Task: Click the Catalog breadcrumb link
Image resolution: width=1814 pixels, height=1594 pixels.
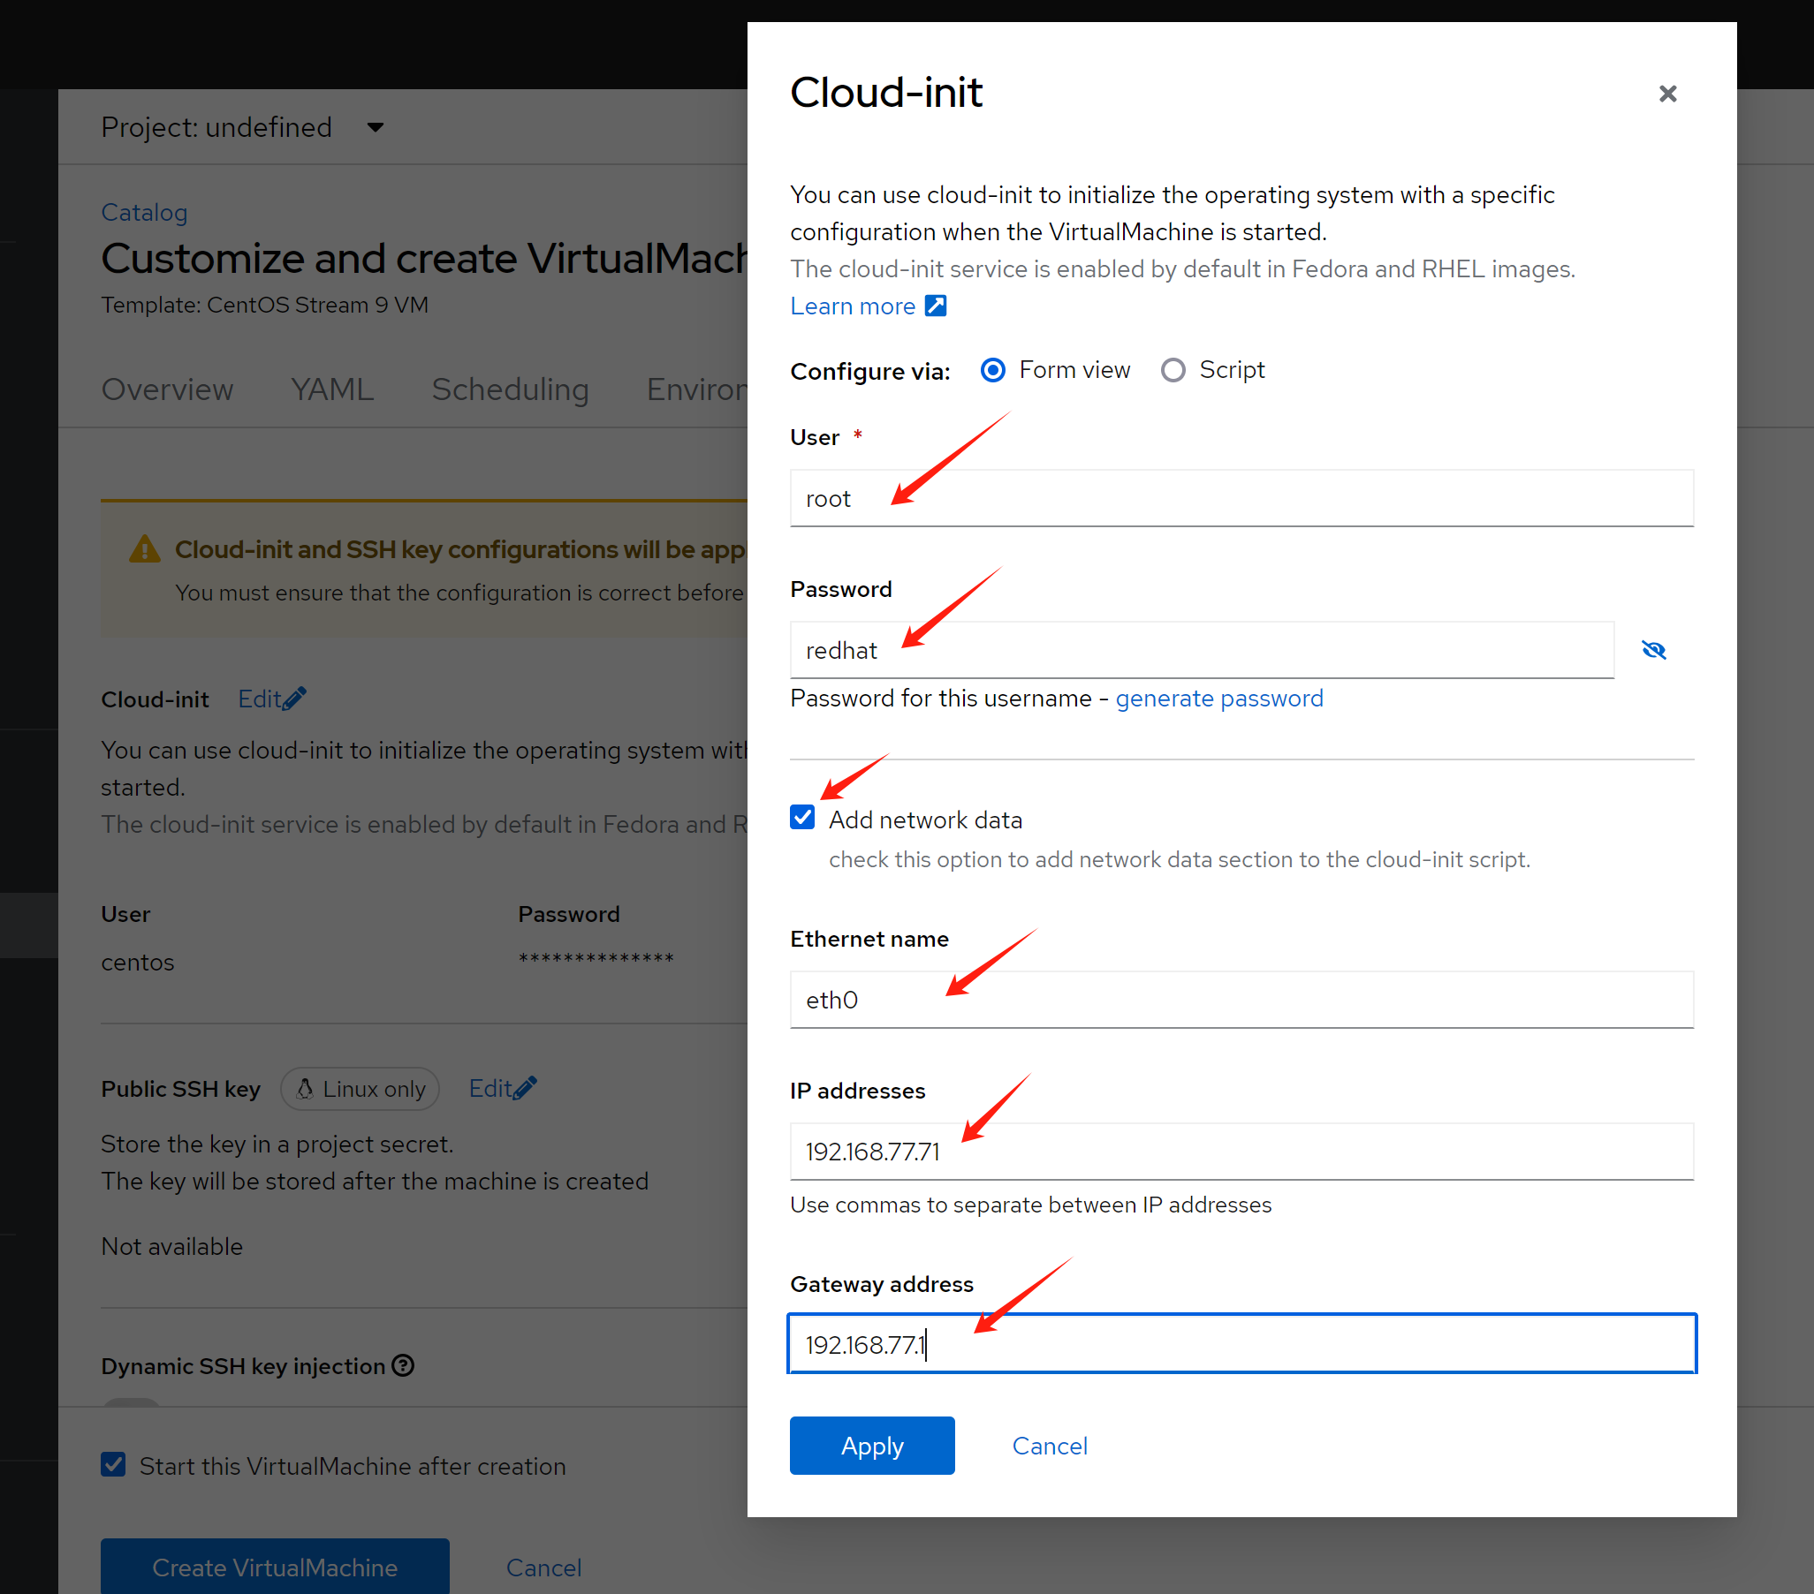Action: (x=144, y=213)
